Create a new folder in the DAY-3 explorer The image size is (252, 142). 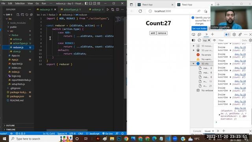pyautogui.click(x=22, y=15)
